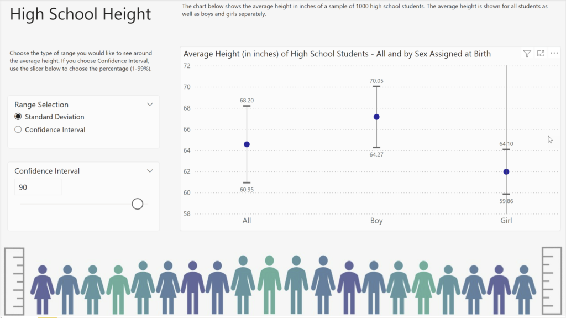Choose the Confidence Interval radio option
Image resolution: width=566 pixels, height=318 pixels.
pos(18,129)
